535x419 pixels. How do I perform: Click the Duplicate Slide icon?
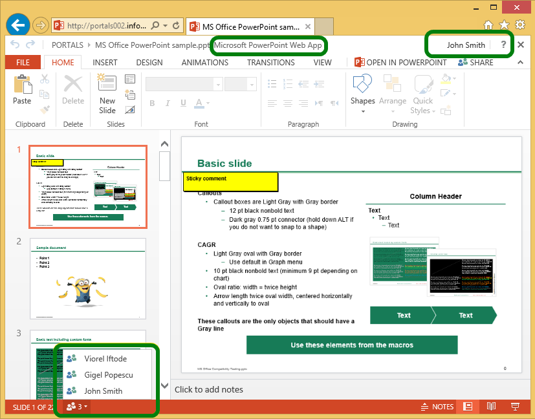[130, 94]
